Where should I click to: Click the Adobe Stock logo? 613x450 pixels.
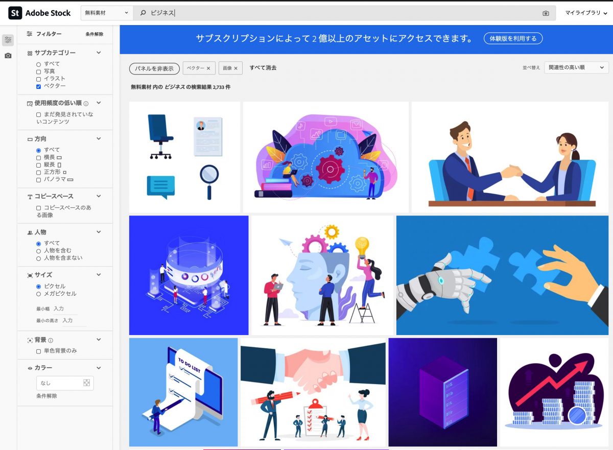(39, 13)
